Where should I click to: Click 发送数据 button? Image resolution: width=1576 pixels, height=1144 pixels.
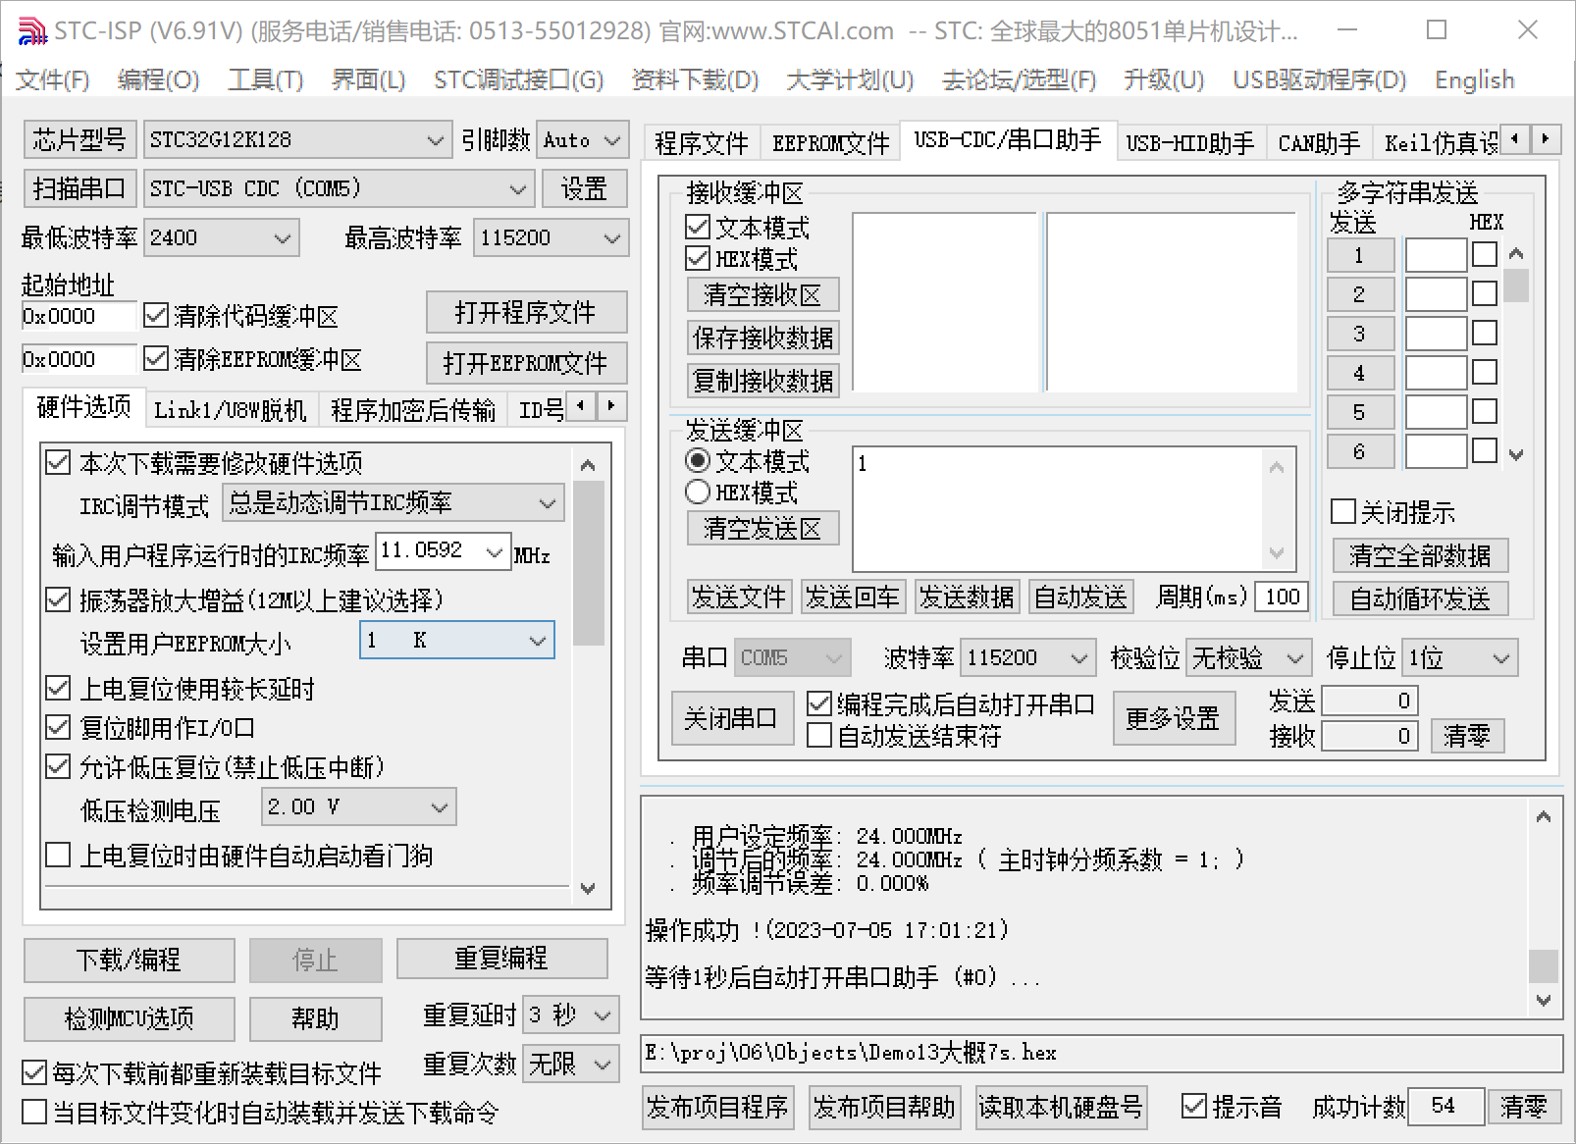pyautogui.click(x=967, y=596)
